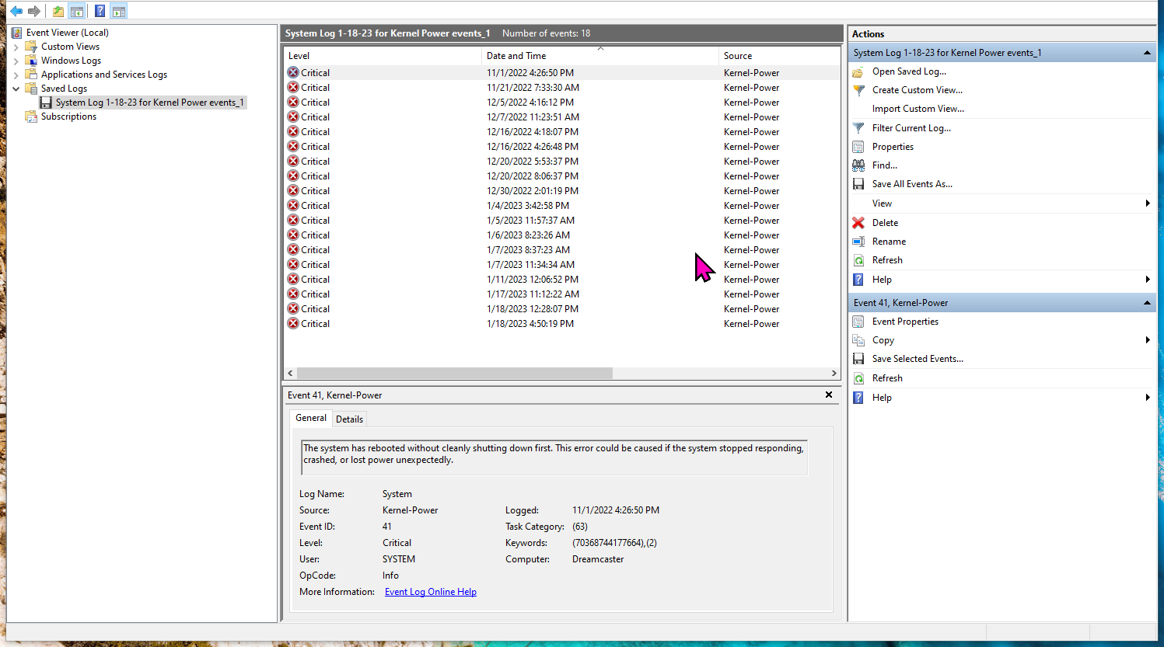Viewport: 1164px width, 647px height.
Task: Click the Event Properties icon in Actions
Action: coord(858,322)
